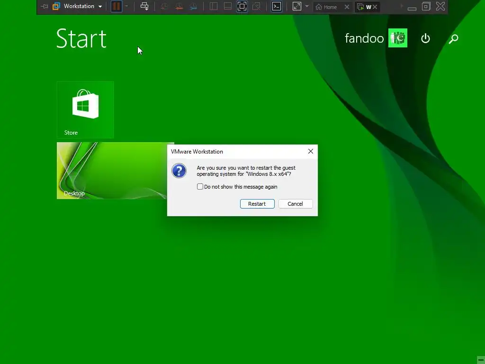Click the fandoo profile picture
The width and height of the screenshot is (485, 364).
click(x=398, y=38)
